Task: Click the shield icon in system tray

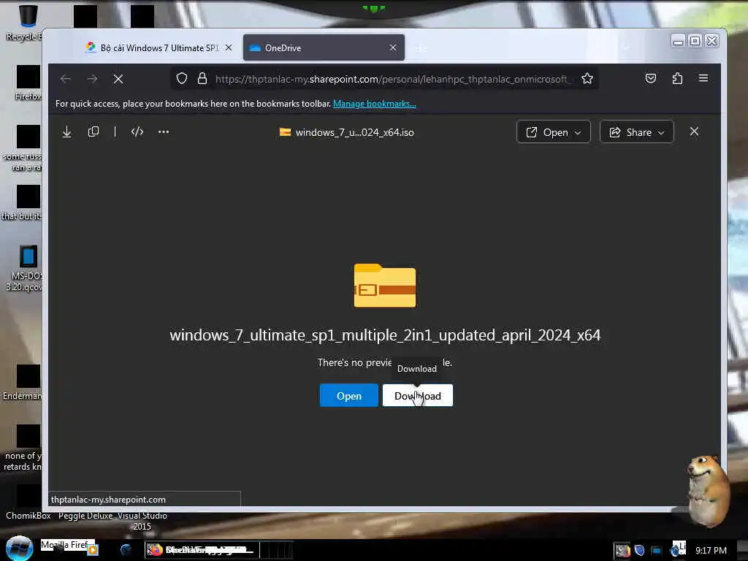Action: (640, 551)
